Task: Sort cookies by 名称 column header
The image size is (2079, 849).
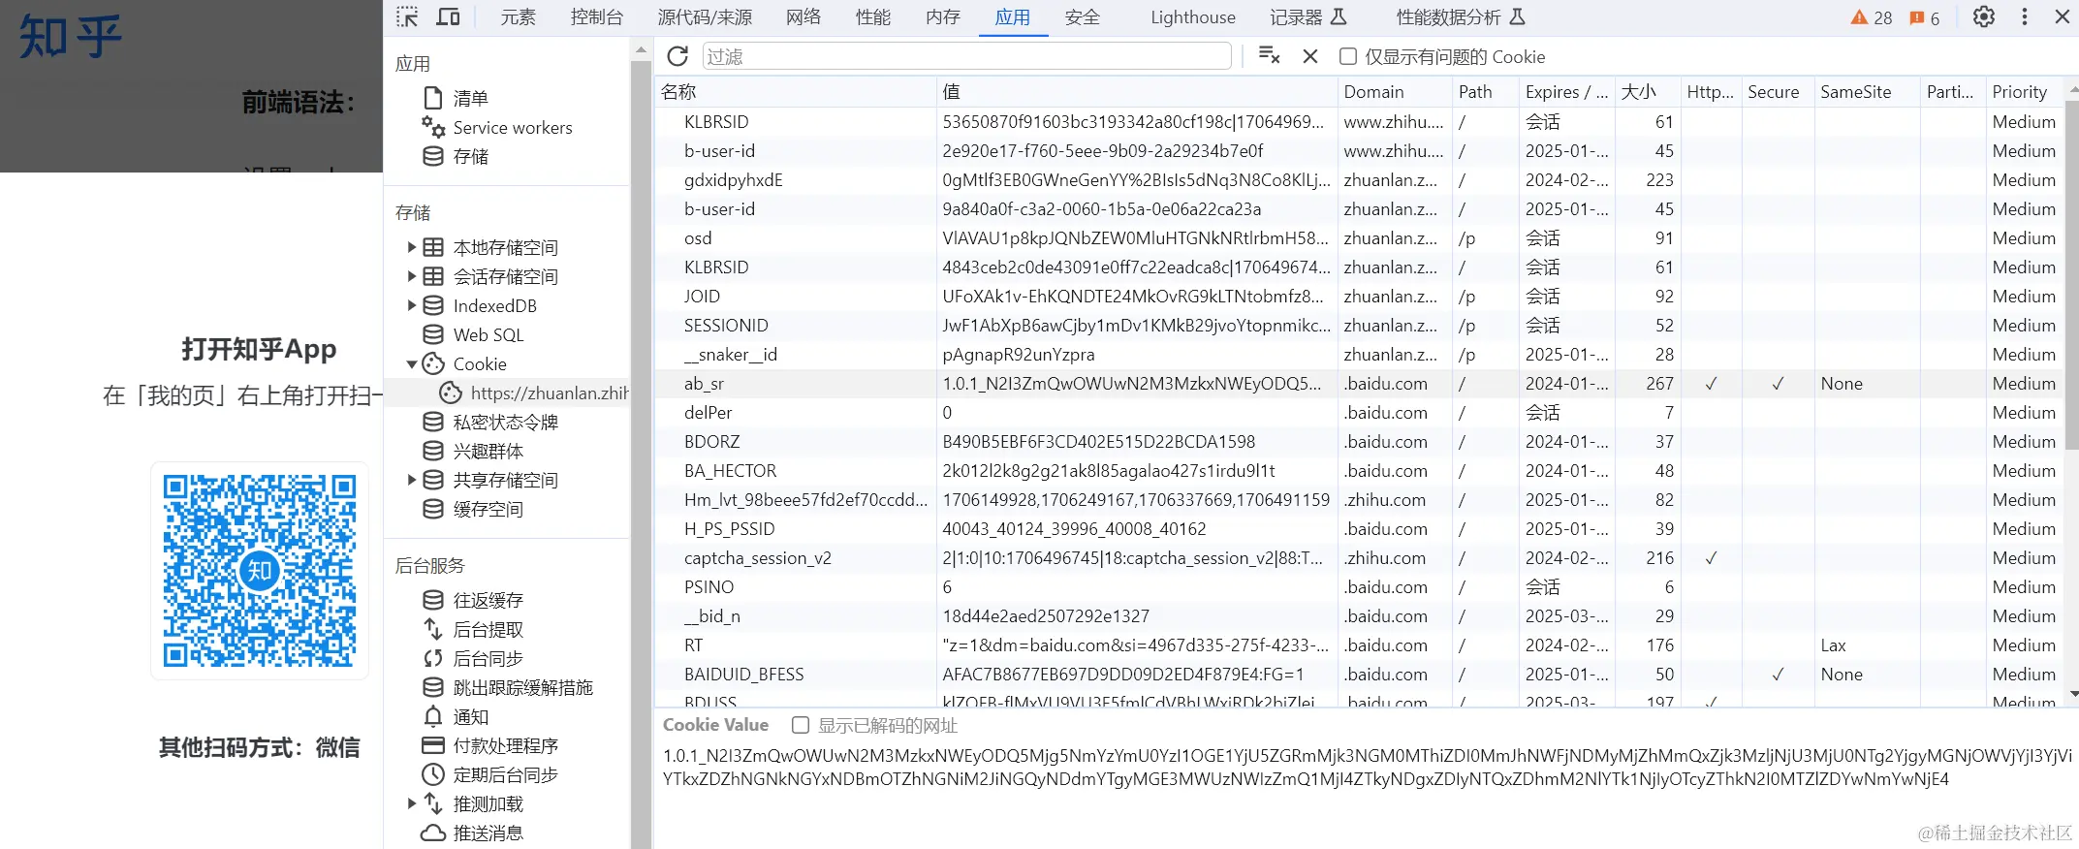Action: coord(795,92)
